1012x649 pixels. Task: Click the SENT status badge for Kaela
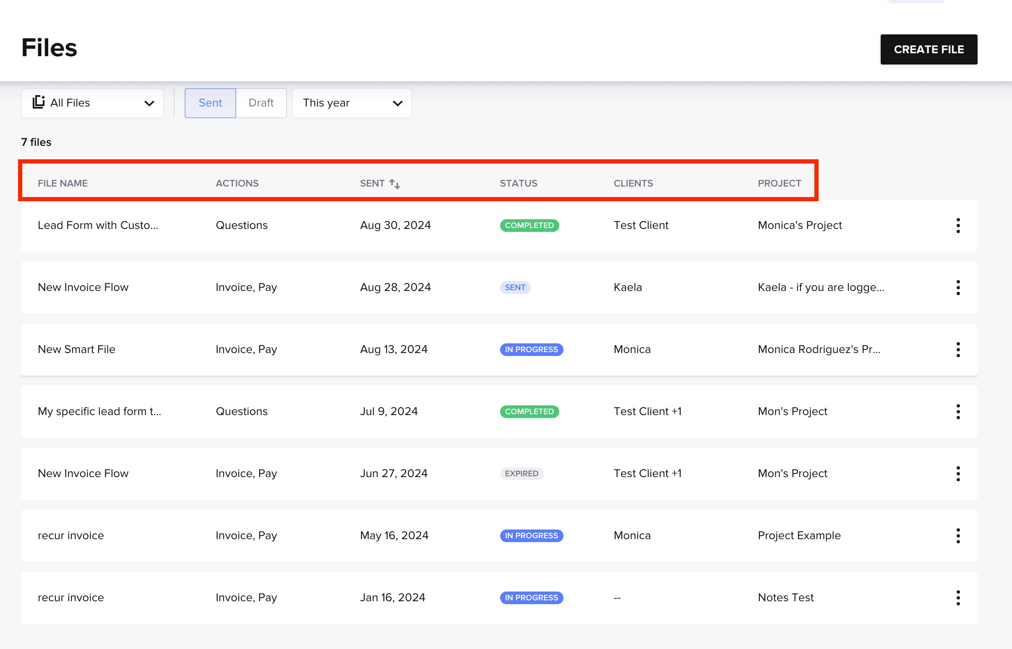[515, 287]
